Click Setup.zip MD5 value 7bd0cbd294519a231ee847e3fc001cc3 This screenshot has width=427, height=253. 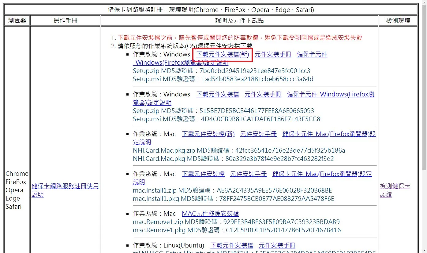coord(255,71)
